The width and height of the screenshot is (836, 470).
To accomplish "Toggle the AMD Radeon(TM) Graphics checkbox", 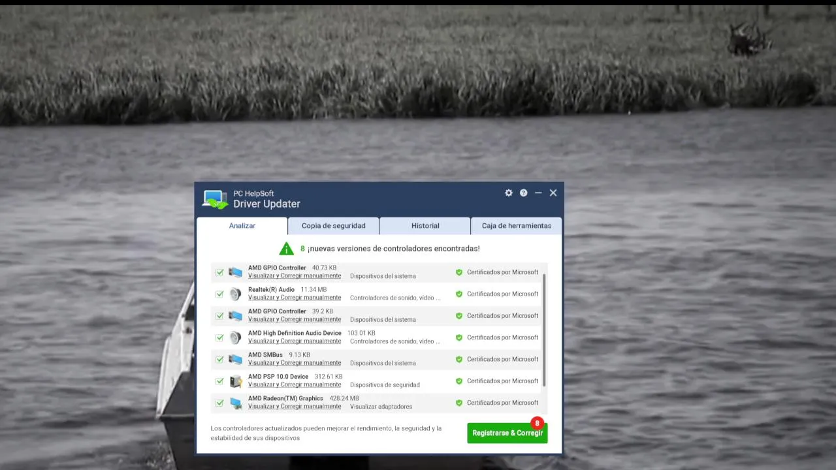I will (x=219, y=403).
